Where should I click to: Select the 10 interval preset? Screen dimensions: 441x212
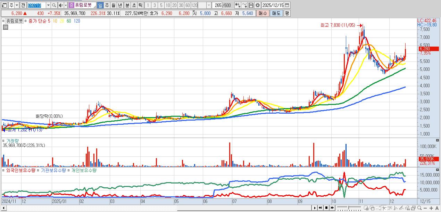168,5
